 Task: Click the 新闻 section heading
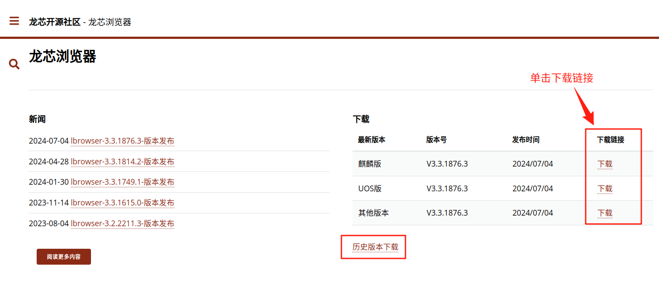coord(37,119)
